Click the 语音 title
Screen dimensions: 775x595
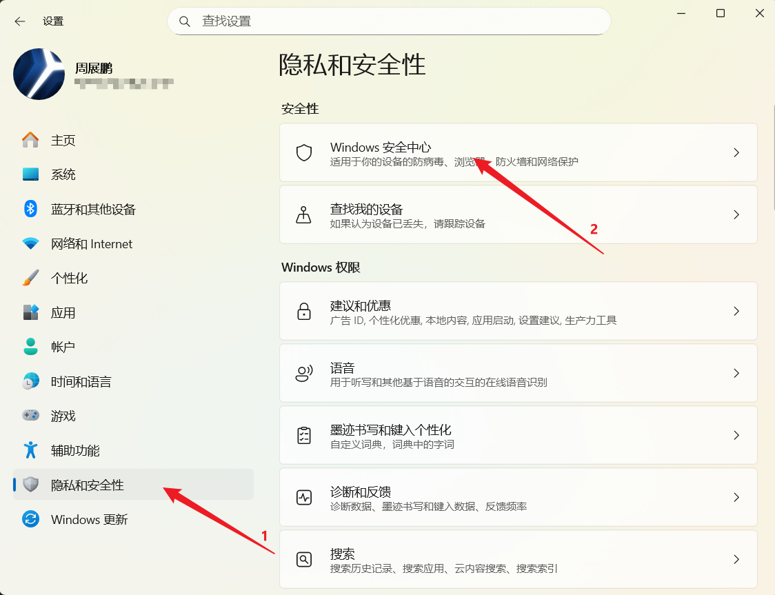pyautogui.click(x=343, y=368)
